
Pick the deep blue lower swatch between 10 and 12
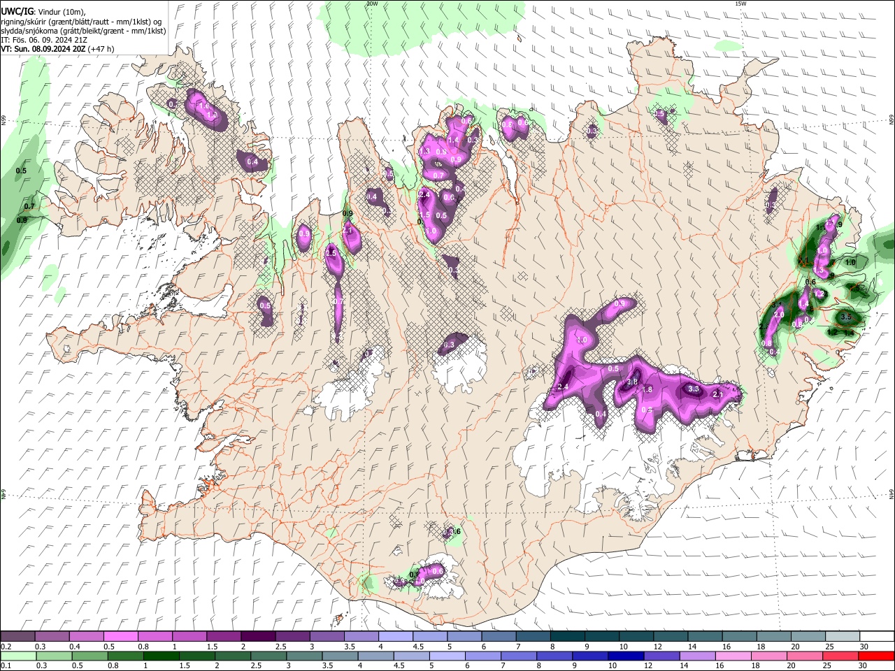[626, 656]
